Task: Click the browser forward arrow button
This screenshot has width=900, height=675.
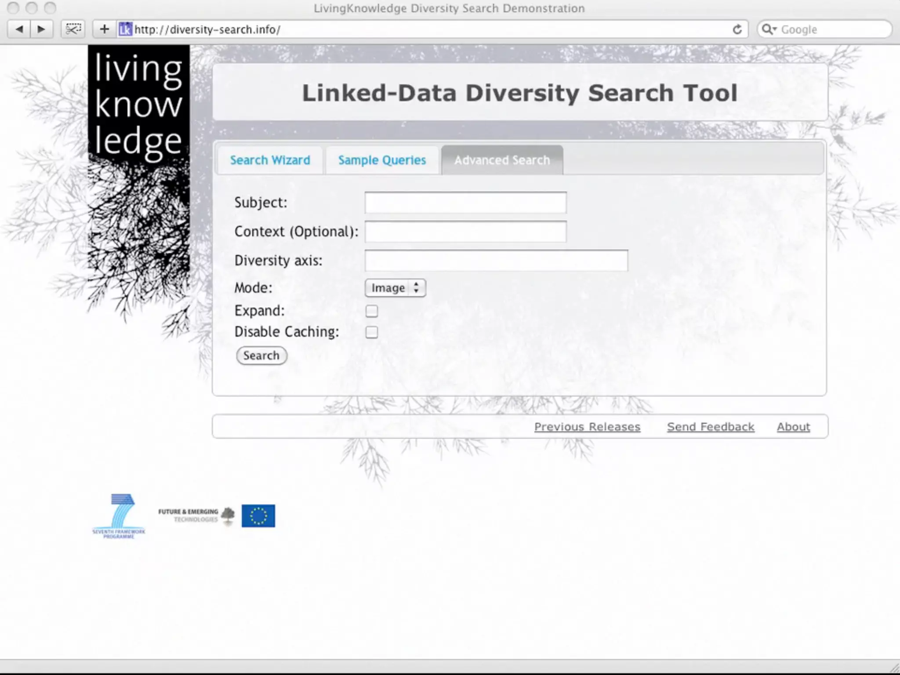Action: (41, 29)
